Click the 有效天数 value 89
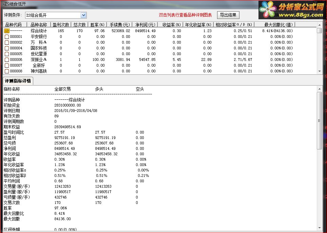 (x=57, y=116)
